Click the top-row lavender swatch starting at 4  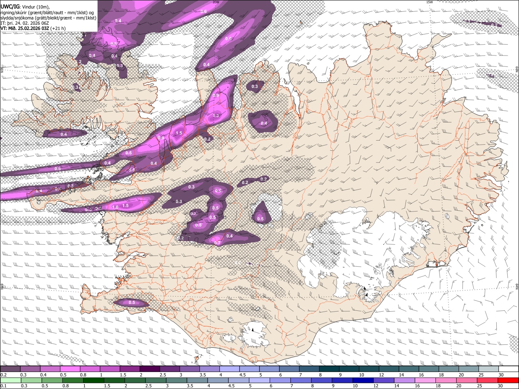pyautogui.click(x=230, y=369)
